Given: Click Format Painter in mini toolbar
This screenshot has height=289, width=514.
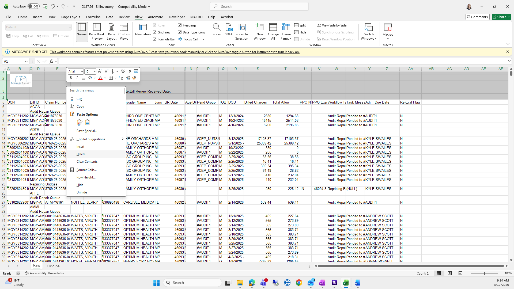Looking at the screenshot, I should point(134,78).
